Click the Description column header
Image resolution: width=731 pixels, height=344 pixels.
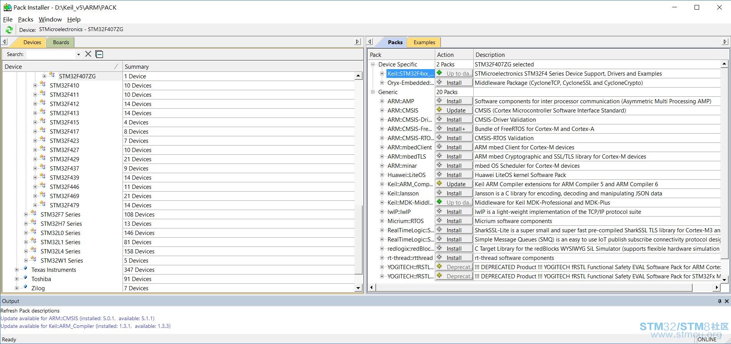pos(601,55)
